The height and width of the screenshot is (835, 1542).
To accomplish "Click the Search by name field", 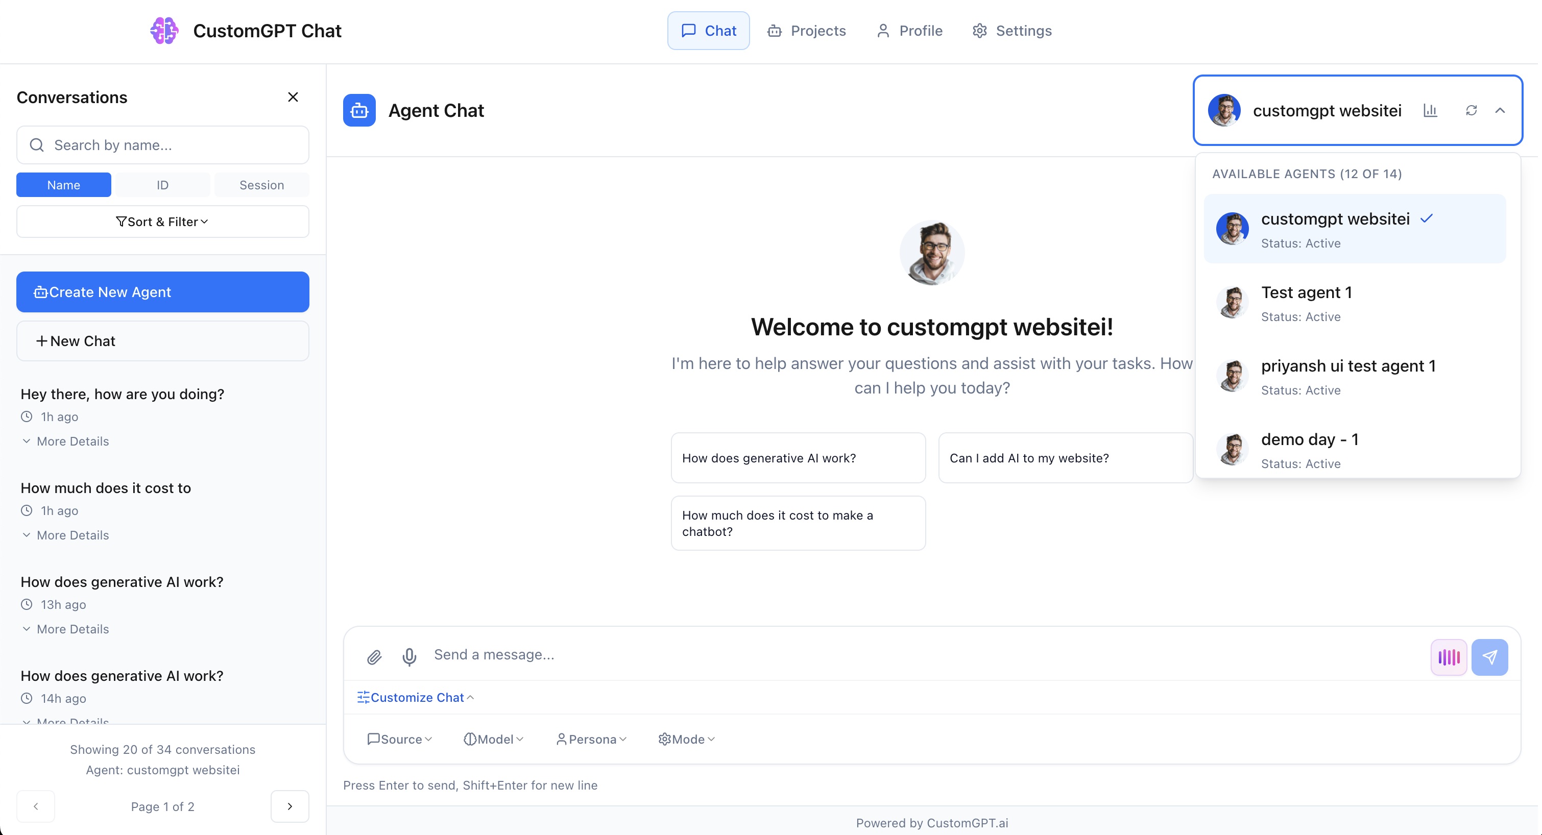I will pos(174,145).
